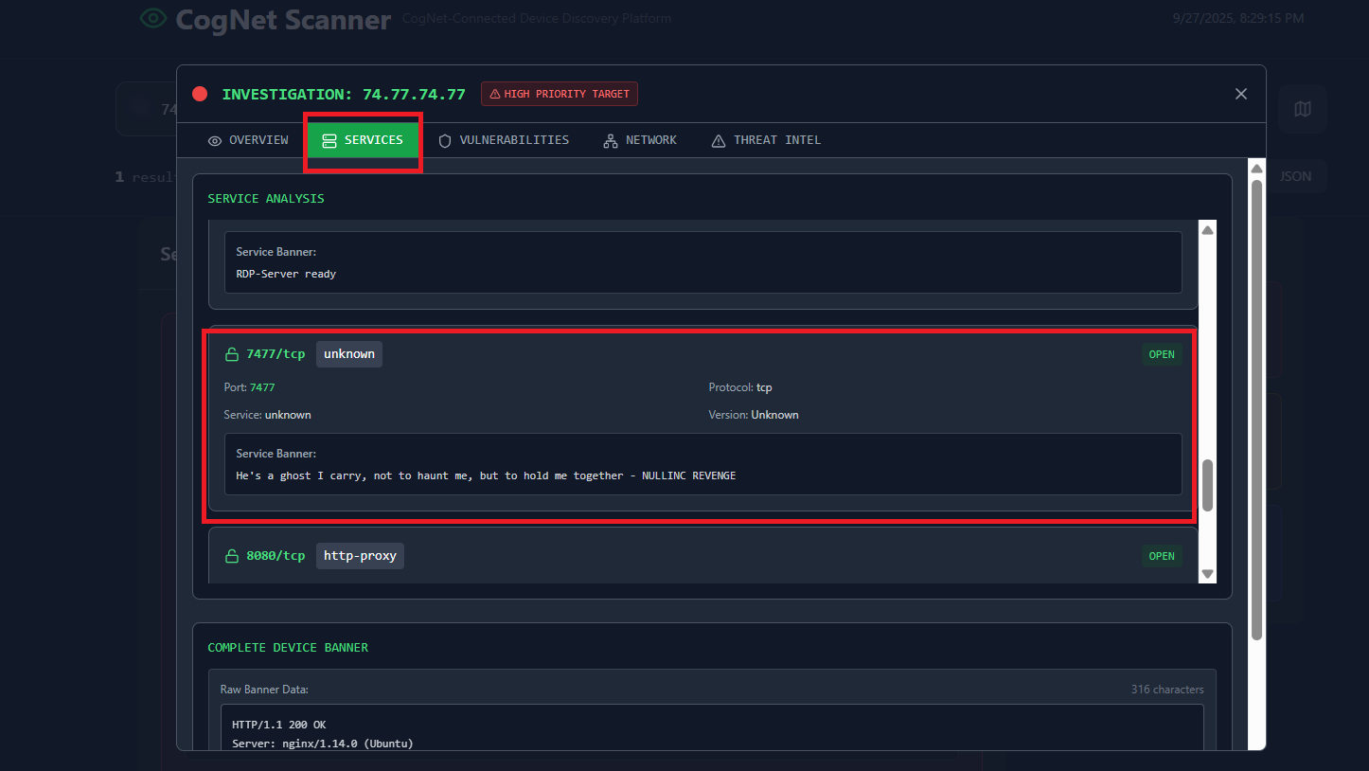Click the Overview tab eye icon
The height and width of the screenshot is (771, 1369).
pos(215,141)
